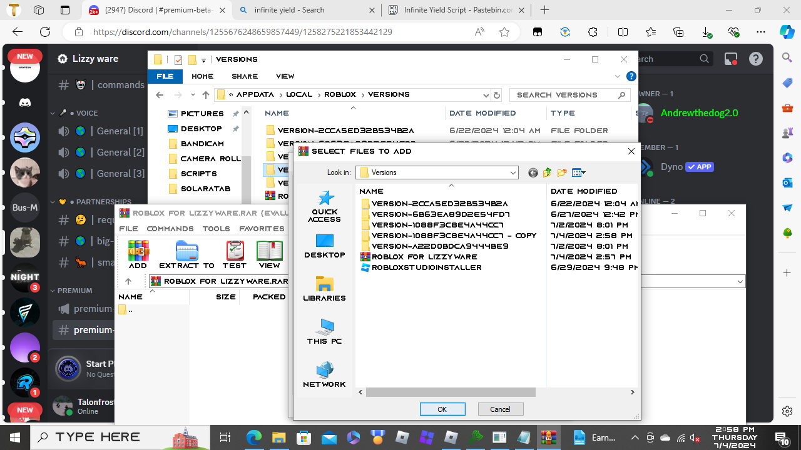This screenshot has height=450, width=801.
Task: Select Quick Access in dialog places bar
Action: click(324, 206)
